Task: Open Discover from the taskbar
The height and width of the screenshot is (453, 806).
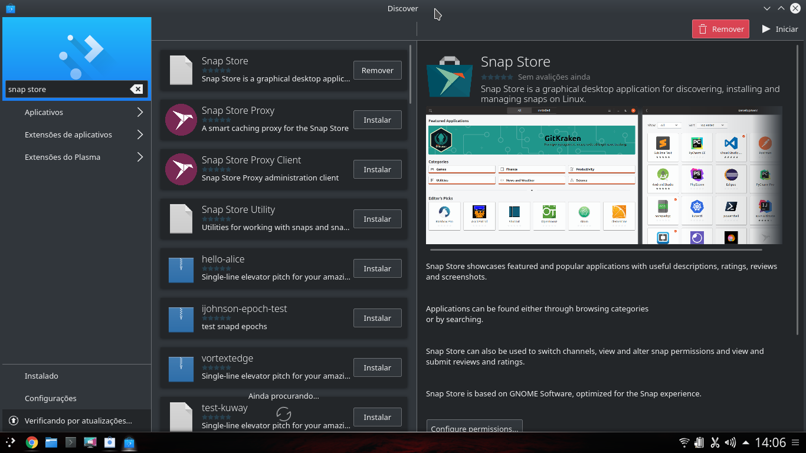Action: click(129, 442)
